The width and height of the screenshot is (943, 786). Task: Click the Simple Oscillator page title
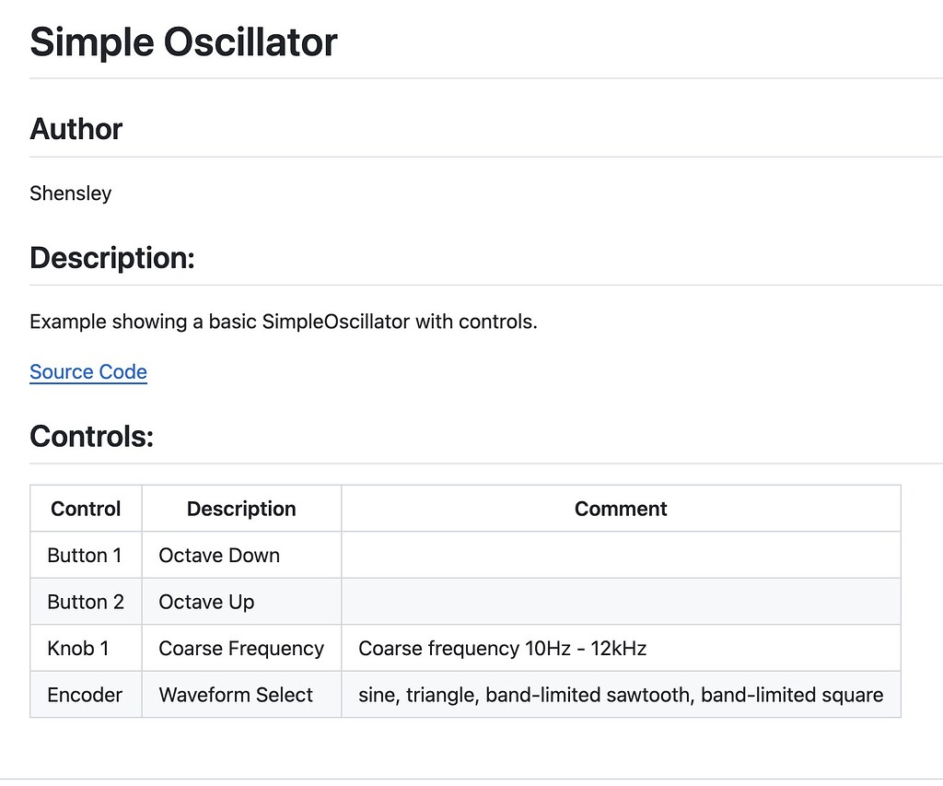tap(183, 42)
